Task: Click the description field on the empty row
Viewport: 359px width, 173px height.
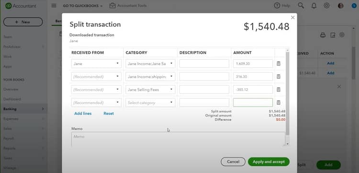Action: 204,103
